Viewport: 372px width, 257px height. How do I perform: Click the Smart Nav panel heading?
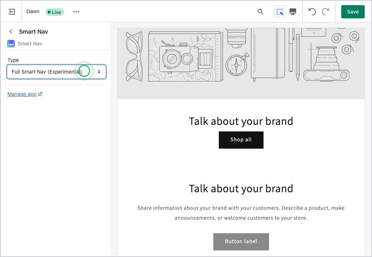pos(33,31)
